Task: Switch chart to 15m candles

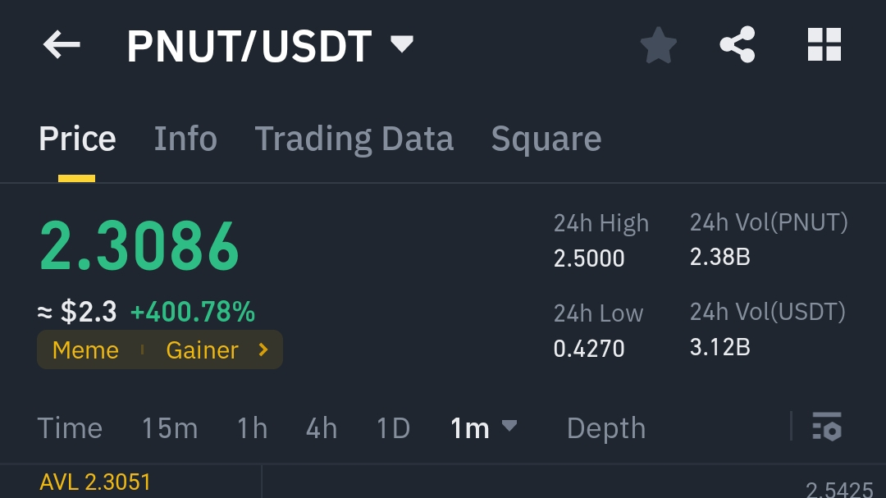Action: (170, 427)
